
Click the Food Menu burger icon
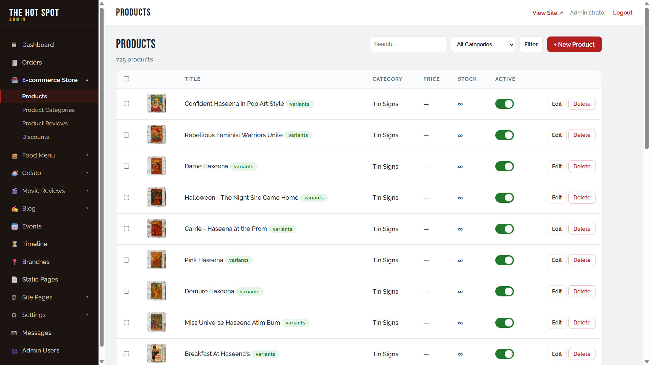tap(14, 155)
